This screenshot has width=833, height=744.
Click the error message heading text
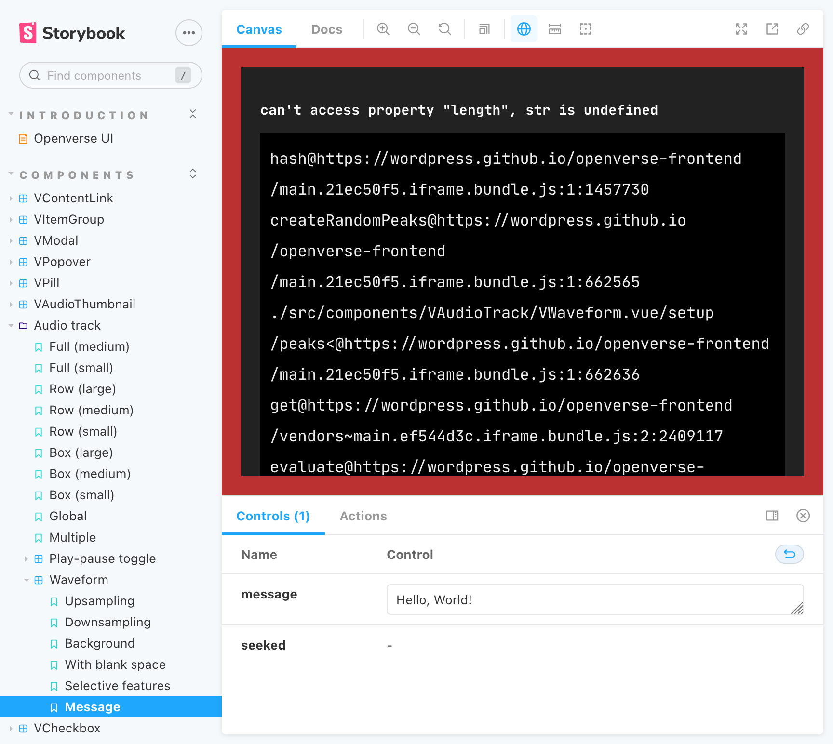(x=459, y=110)
